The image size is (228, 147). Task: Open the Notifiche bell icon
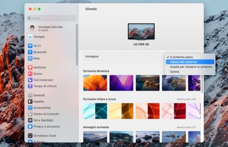click(x=30, y=67)
